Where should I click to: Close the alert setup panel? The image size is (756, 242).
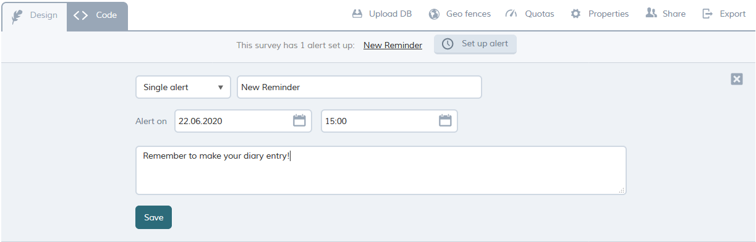pyautogui.click(x=737, y=79)
